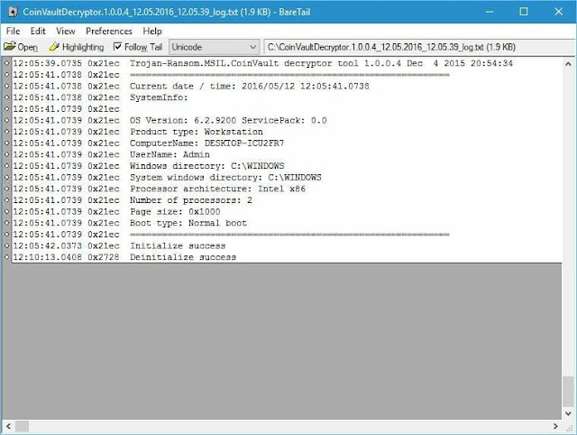This screenshot has height=435, width=577.
Task: Click the BareTail app icon in title bar
Action: click(13, 12)
